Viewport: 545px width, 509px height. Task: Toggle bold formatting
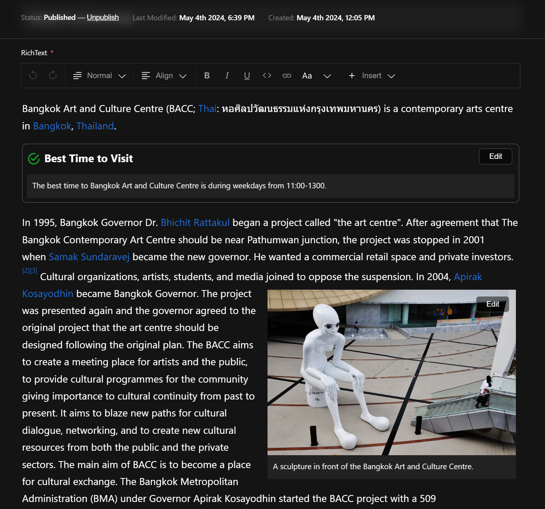[207, 76]
